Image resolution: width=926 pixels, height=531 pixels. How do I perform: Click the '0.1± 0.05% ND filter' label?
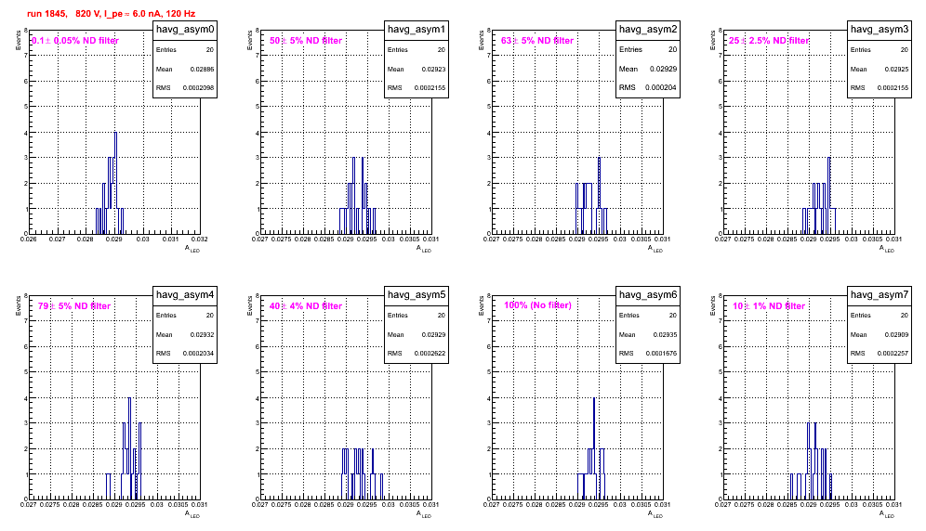point(75,41)
